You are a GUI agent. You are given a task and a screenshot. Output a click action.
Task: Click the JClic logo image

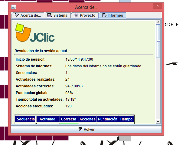point(35,33)
